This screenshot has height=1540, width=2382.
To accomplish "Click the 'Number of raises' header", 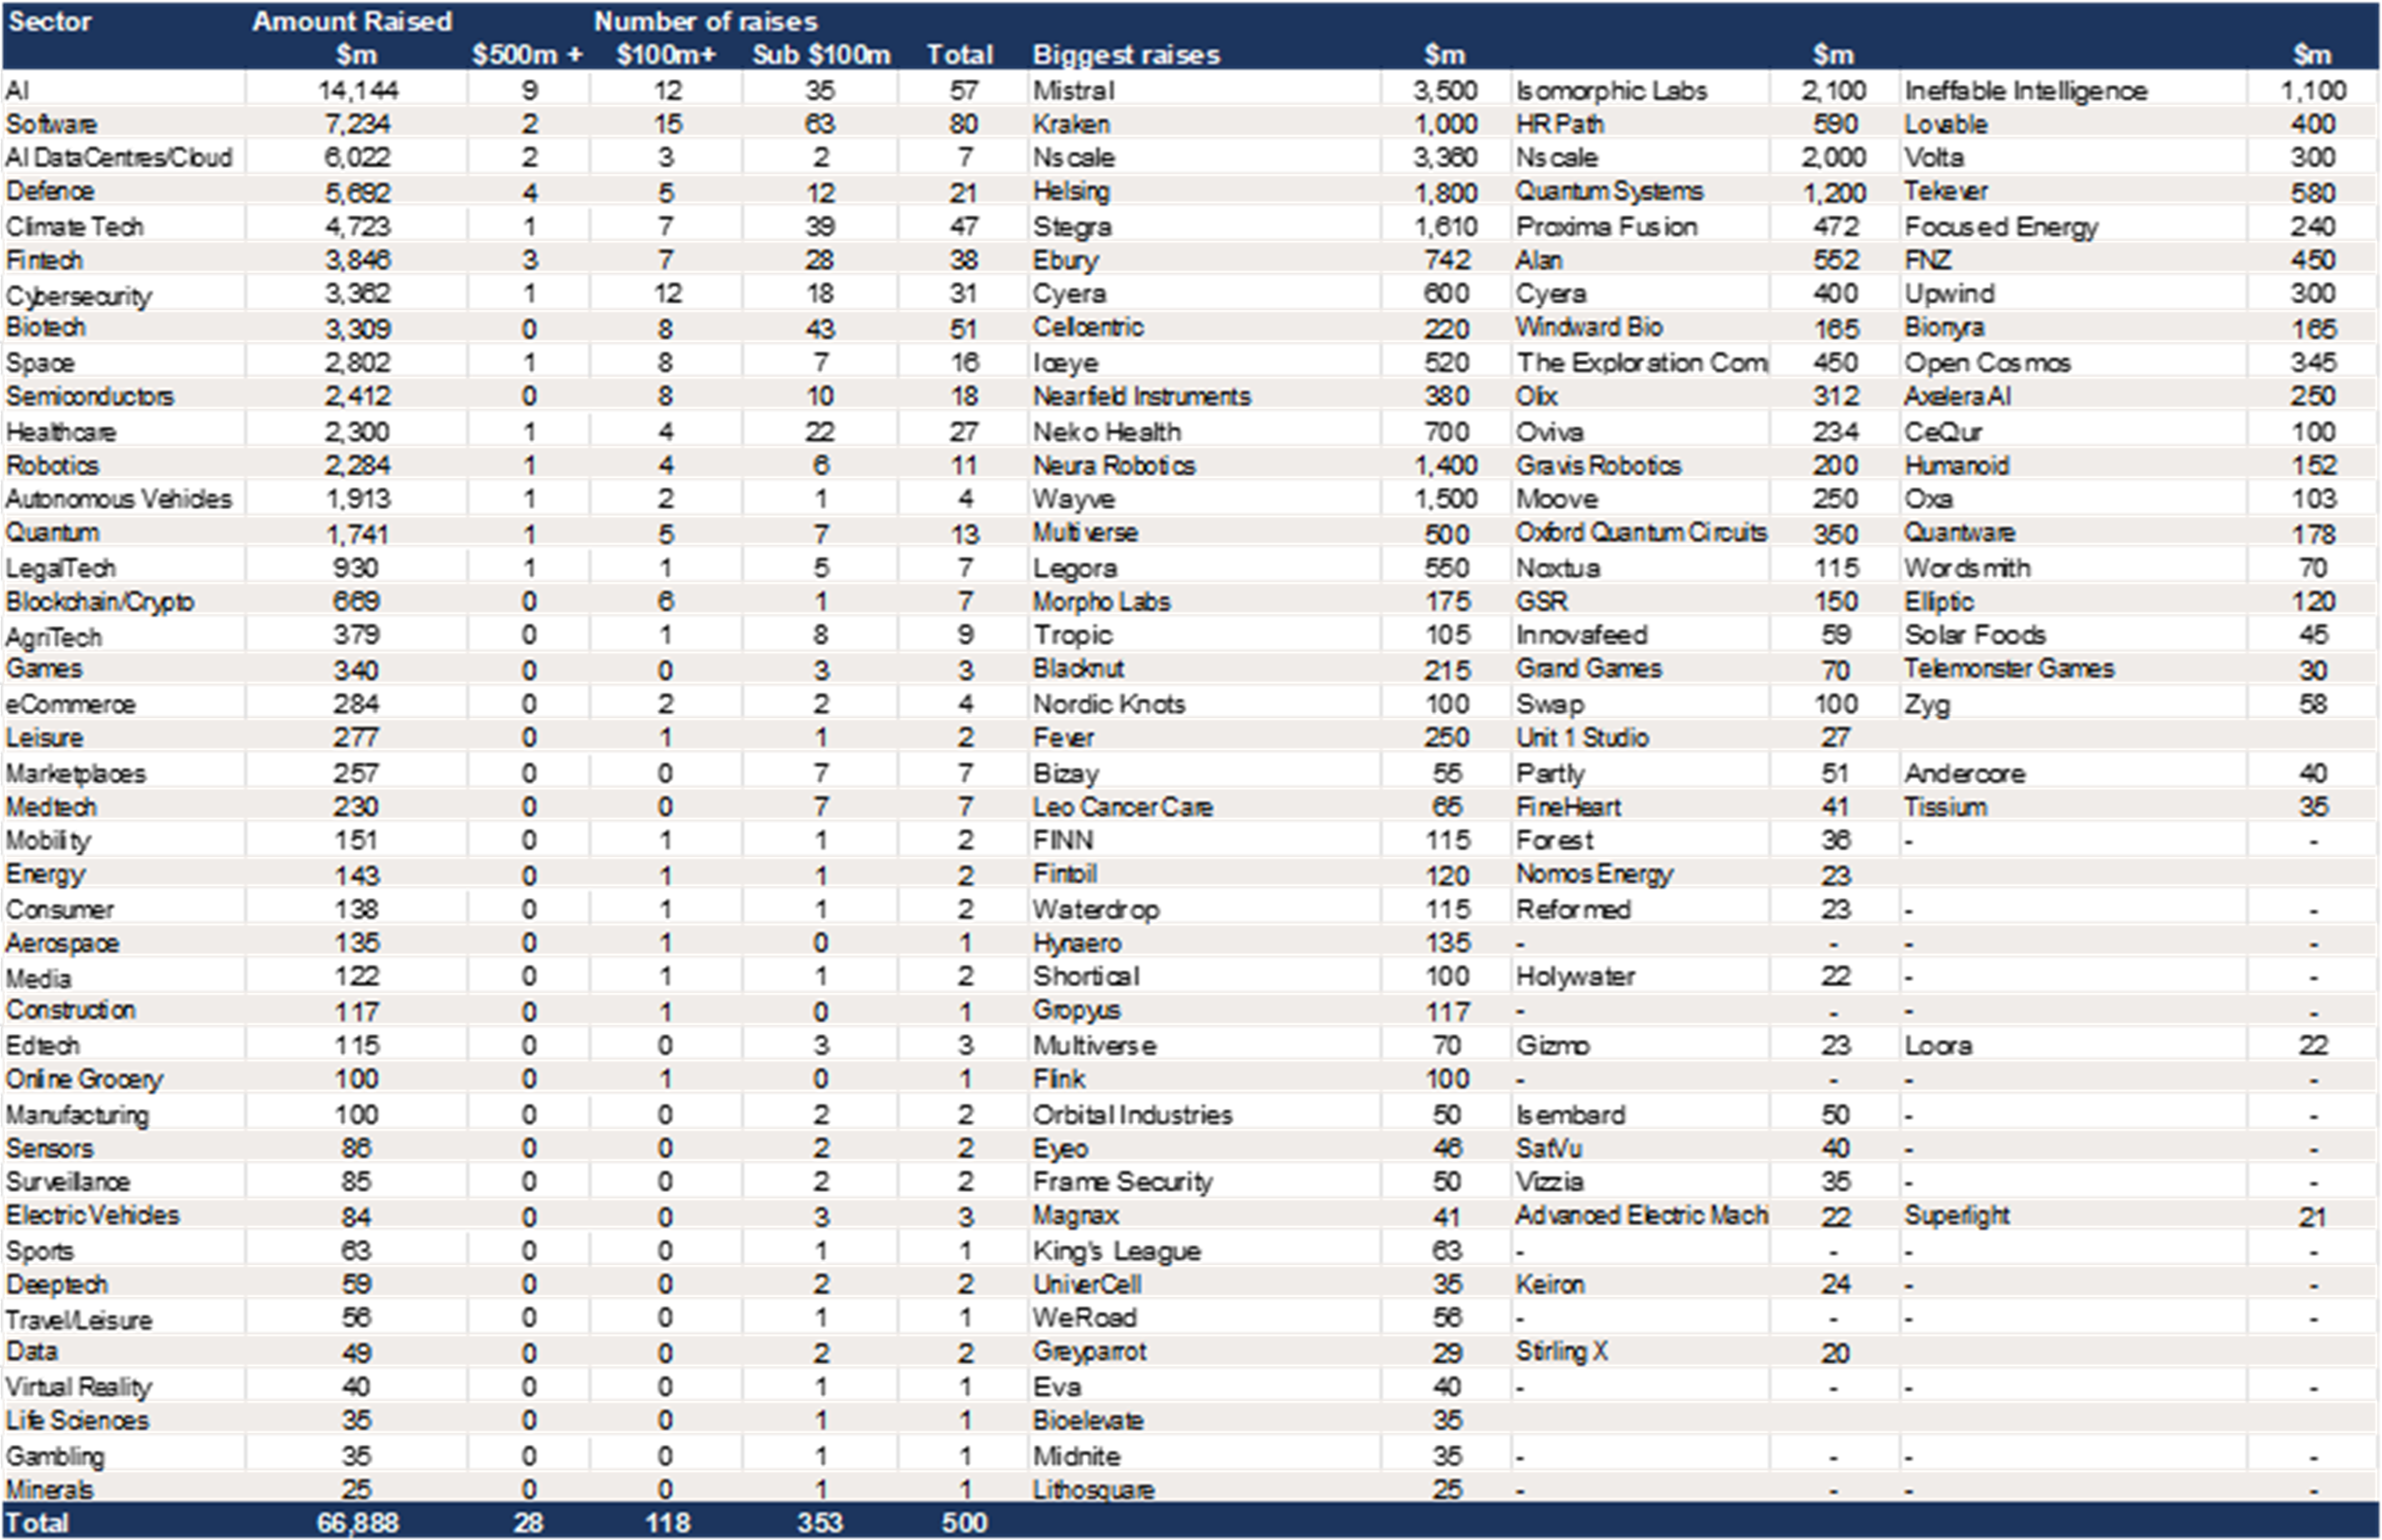I will coord(705,21).
